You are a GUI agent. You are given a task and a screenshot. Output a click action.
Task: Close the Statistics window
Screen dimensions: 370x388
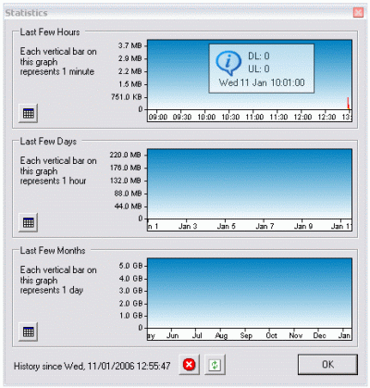[358, 13]
